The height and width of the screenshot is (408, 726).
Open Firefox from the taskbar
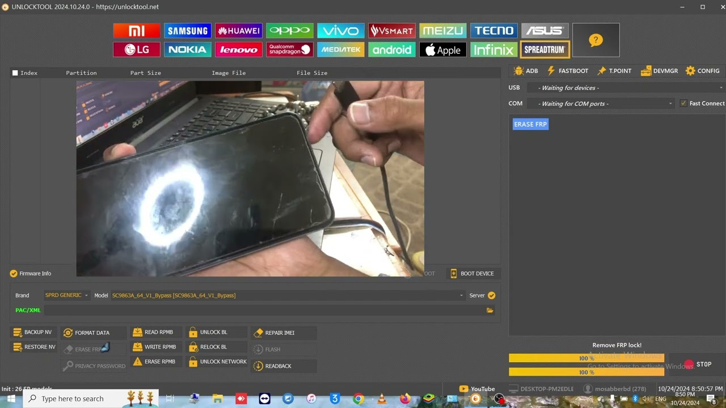pos(405,399)
